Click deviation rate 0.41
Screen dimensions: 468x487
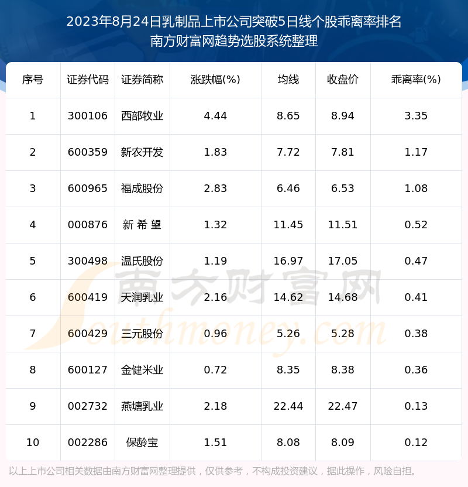coord(416,297)
